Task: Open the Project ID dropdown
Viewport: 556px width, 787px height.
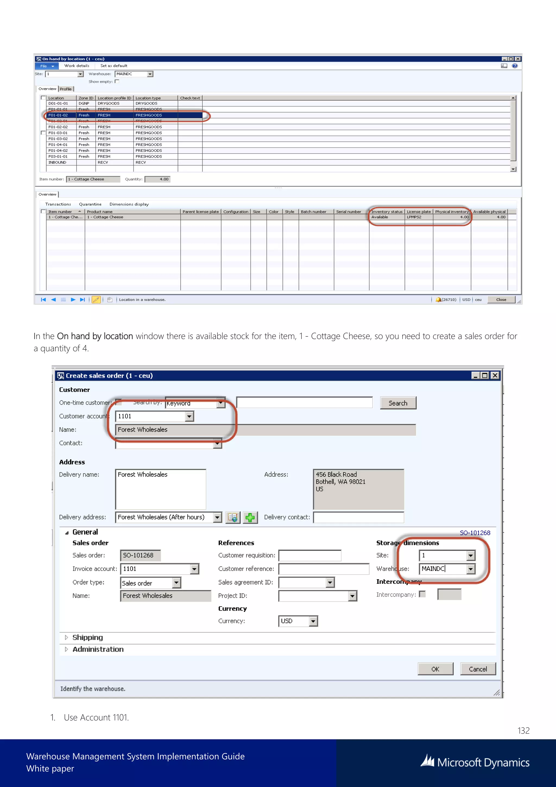Action: pyautogui.click(x=353, y=596)
